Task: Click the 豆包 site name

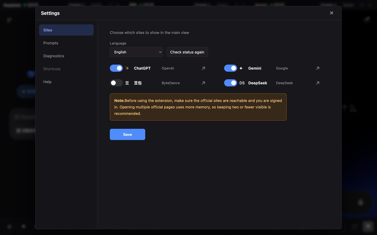Action: (x=138, y=83)
